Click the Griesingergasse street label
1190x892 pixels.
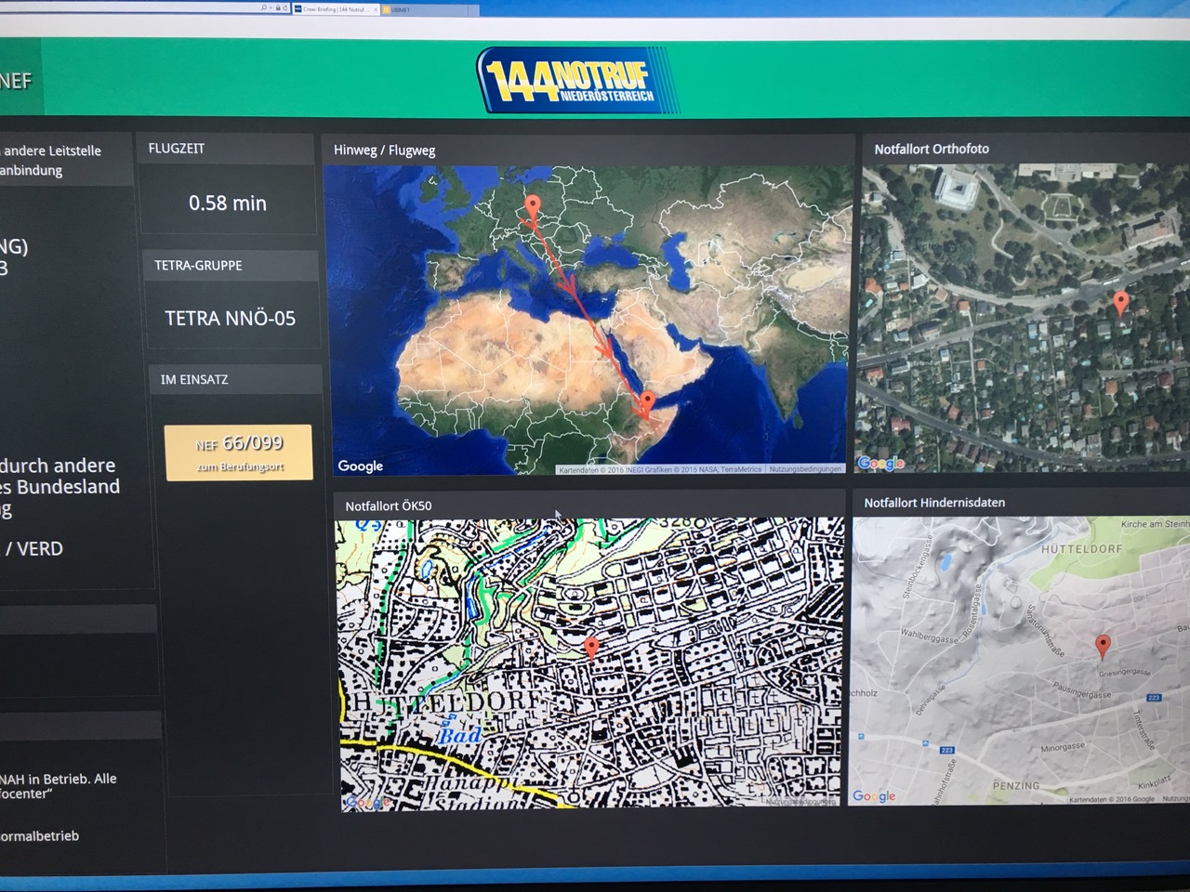[1124, 673]
